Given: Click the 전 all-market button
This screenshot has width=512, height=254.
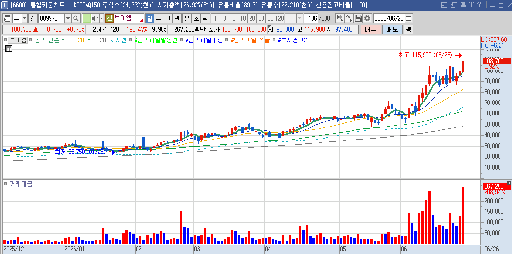Looking at the screenshot, I should click(33, 18).
